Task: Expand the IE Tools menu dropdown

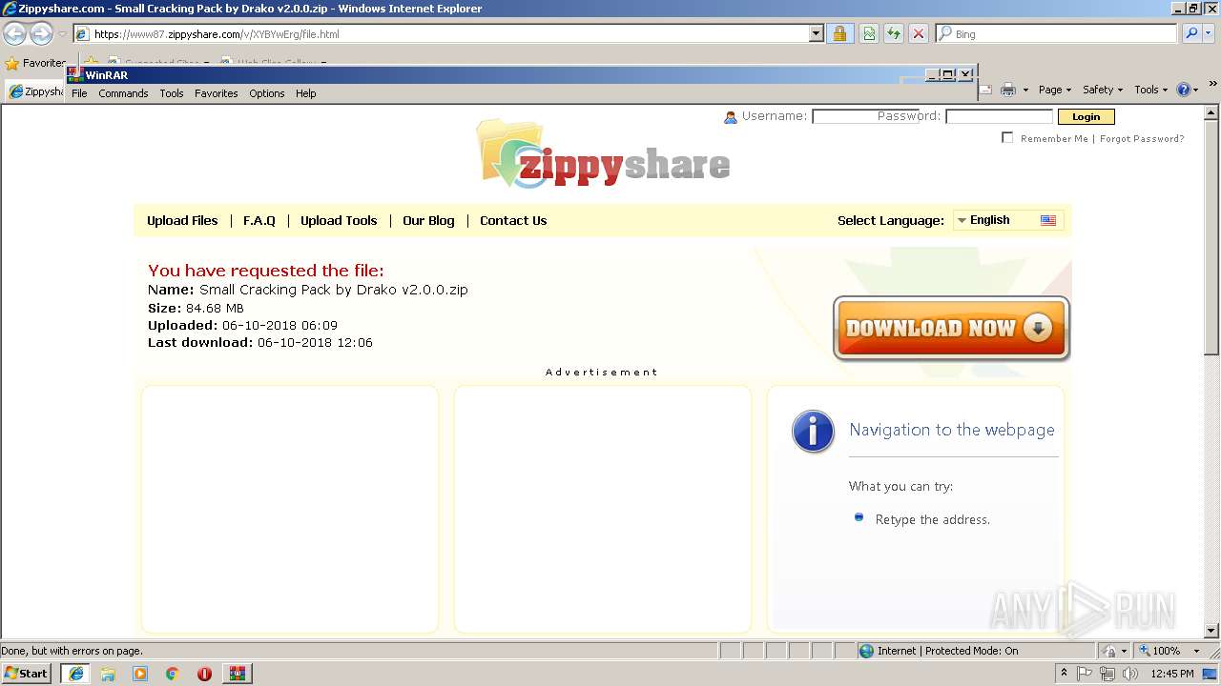Action: pos(1150,90)
